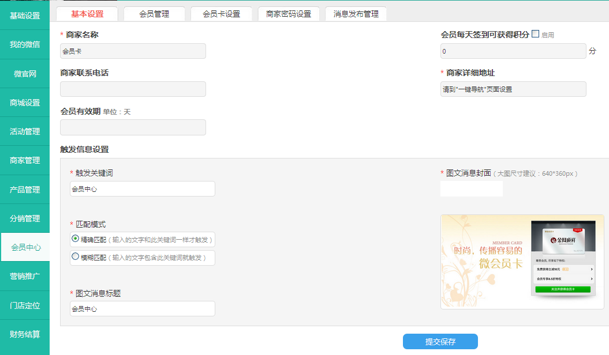Screen dimensions: 609x355
Task: Select 财务结算 in the sidebar
Action: (25, 334)
